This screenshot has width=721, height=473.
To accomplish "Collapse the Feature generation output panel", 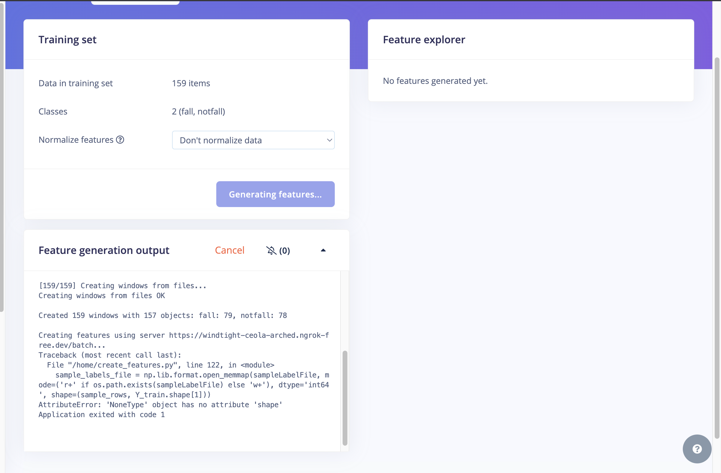I will tap(323, 251).
